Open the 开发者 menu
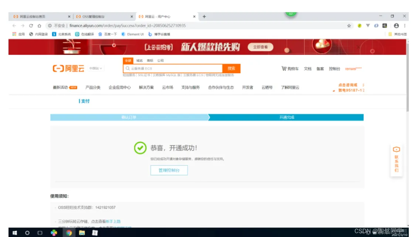This screenshot has height=237, width=411. (x=247, y=87)
